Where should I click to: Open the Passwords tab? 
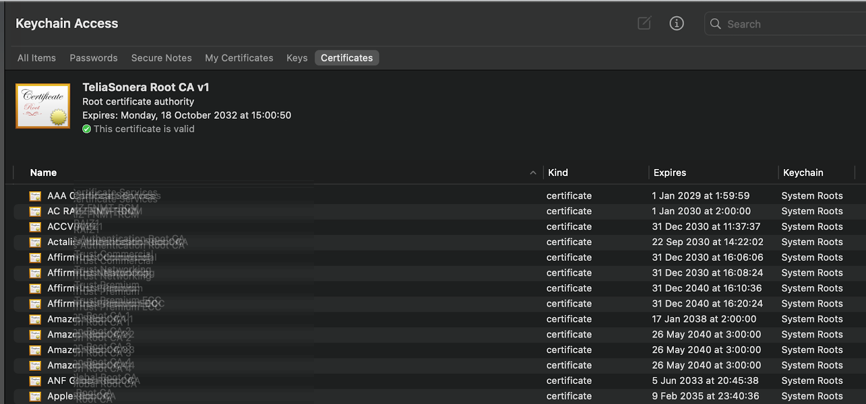pos(94,58)
